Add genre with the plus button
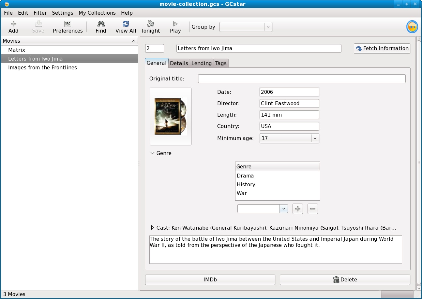The height and width of the screenshot is (299, 422). (297, 209)
